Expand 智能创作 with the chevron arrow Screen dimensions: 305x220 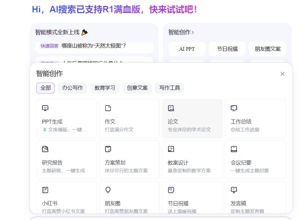[193, 32]
